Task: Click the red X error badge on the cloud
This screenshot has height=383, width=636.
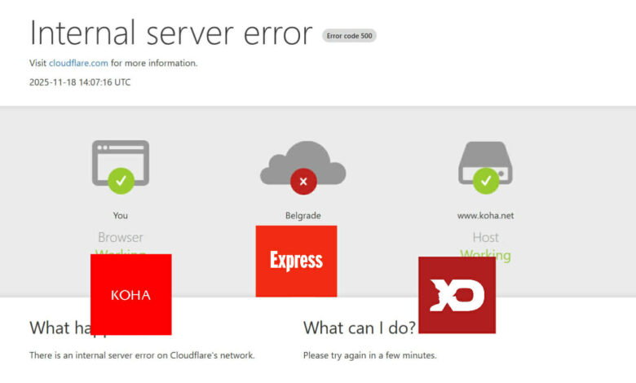Action: click(303, 182)
